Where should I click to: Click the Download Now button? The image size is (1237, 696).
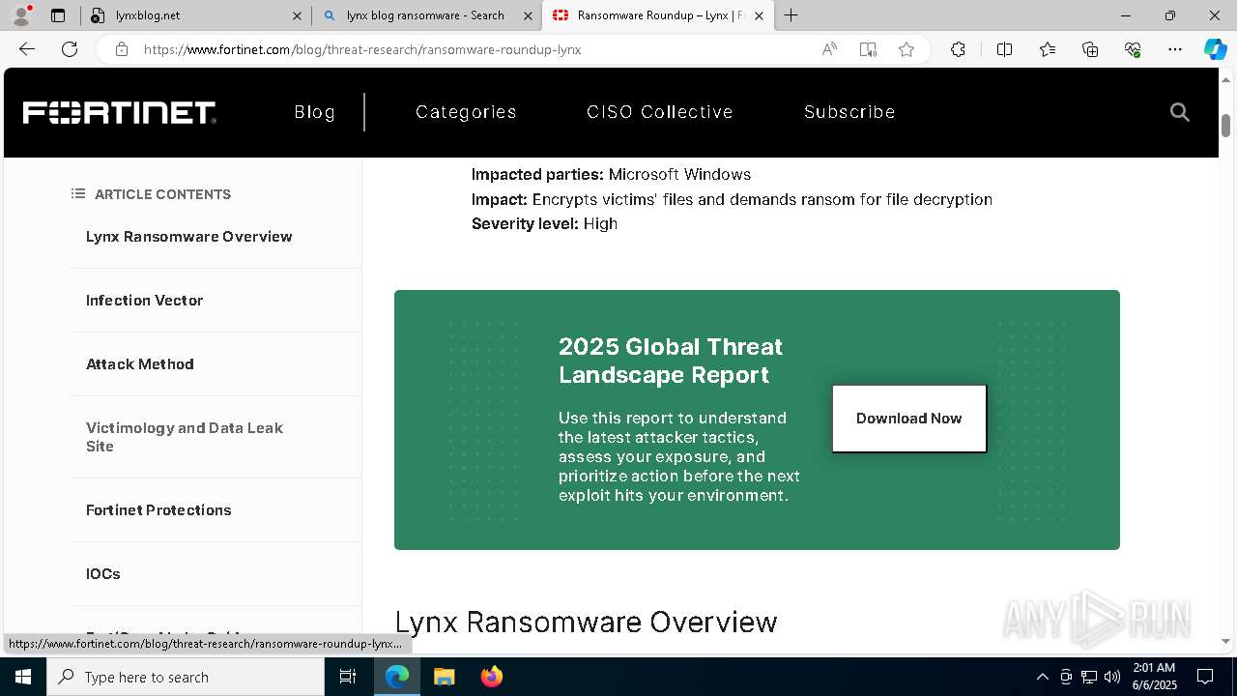909,419
